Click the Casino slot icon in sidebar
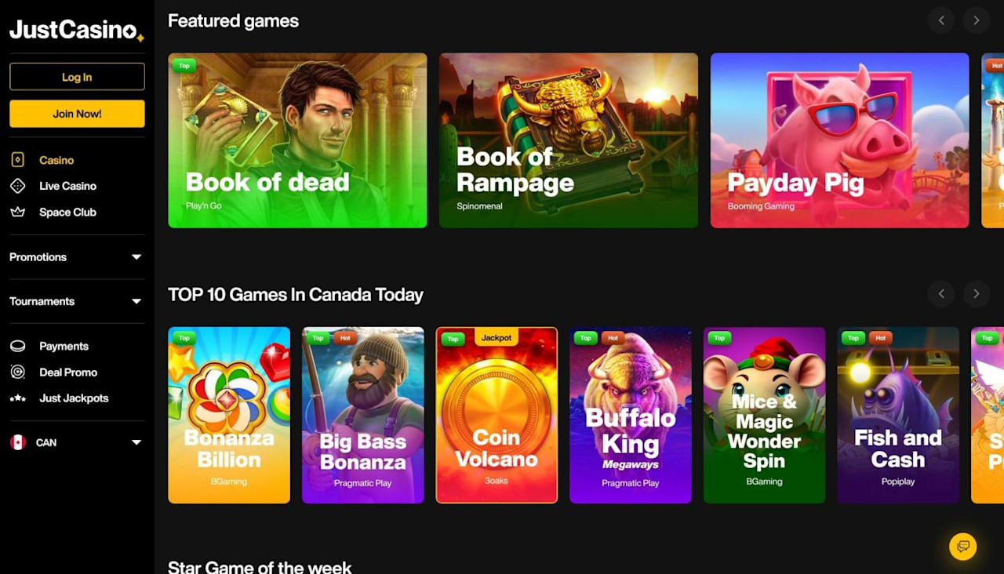Image resolution: width=1004 pixels, height=574 pixels. pos(17,160)
